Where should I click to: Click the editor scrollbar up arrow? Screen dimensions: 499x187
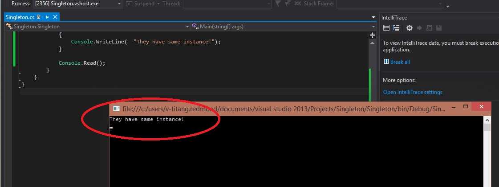(372, 43)
